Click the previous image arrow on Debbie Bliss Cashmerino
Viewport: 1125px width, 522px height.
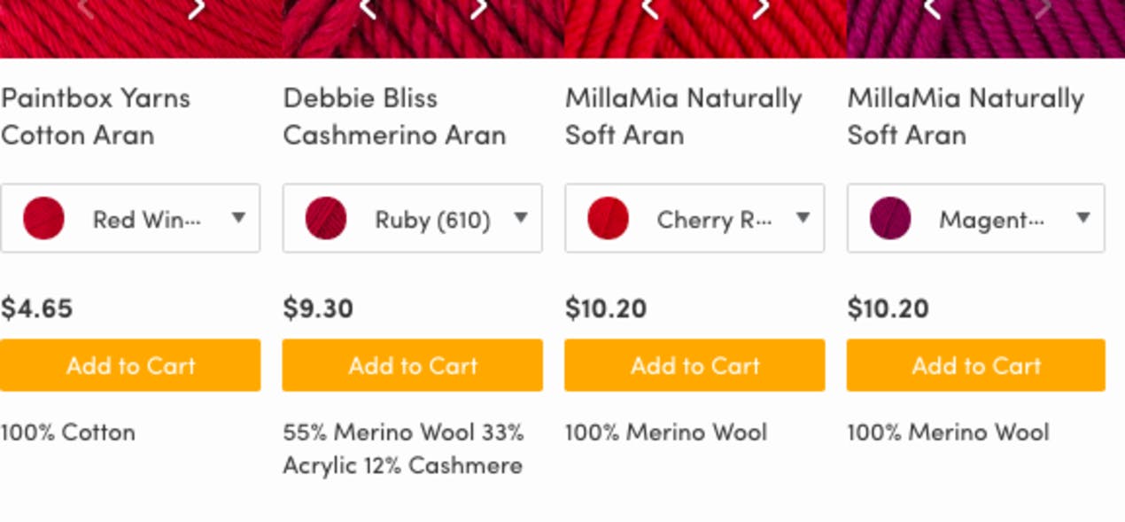(366, 9)
